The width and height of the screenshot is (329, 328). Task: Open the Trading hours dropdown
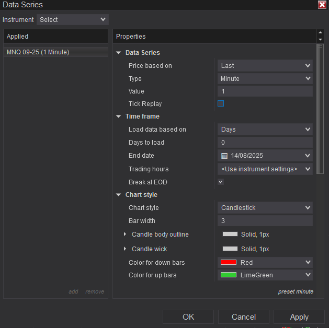[x=265, y=169]
